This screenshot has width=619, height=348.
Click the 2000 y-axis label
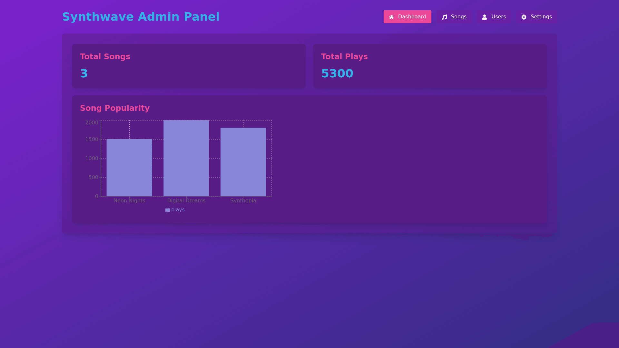(x=92, y=123)
